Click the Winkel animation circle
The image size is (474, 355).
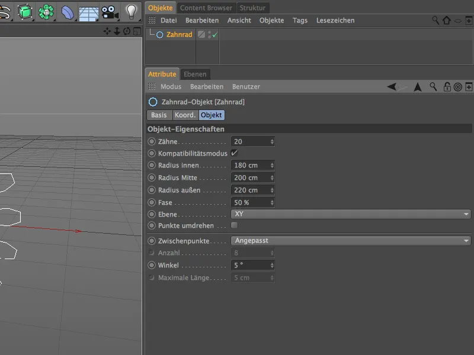click(x=152, y=265)
